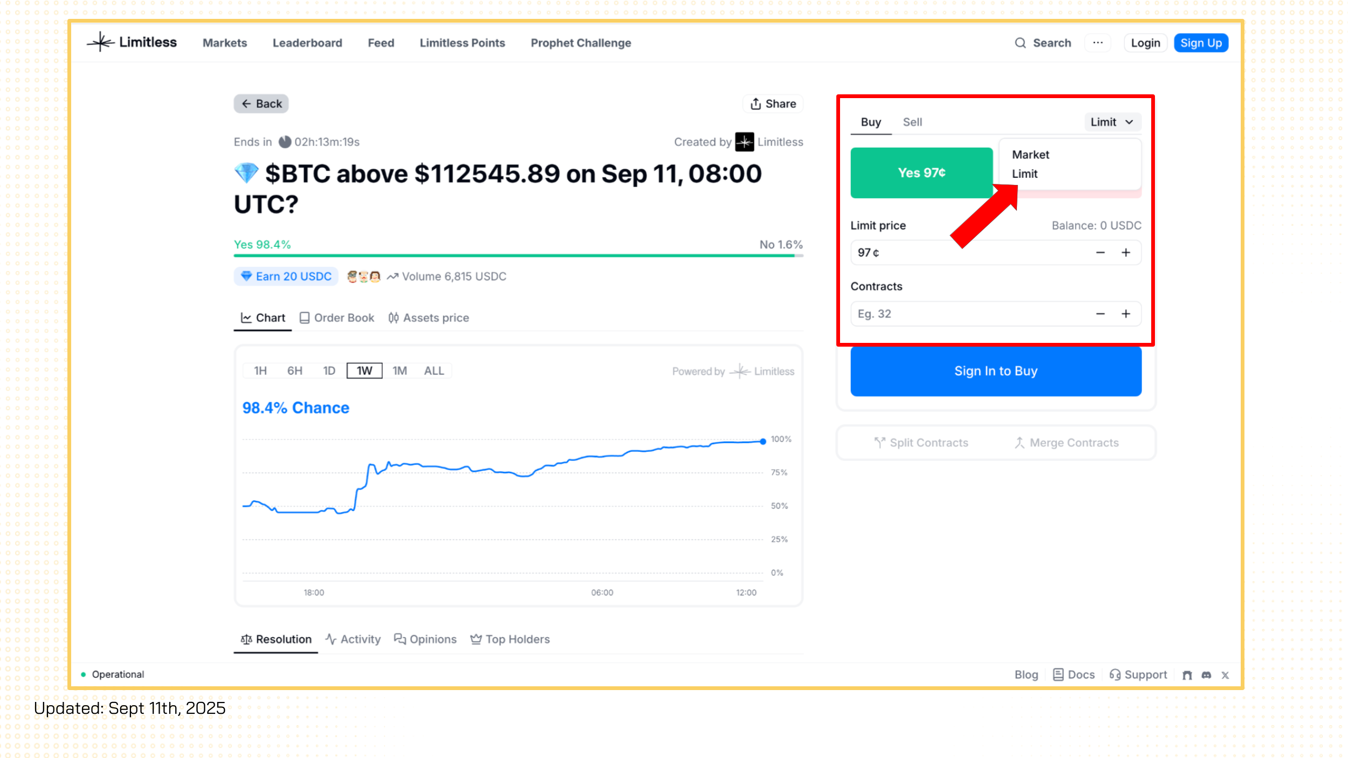1348x758 pixels.
Task: Open the Docs link in footer
Action: click(1074, 675)
